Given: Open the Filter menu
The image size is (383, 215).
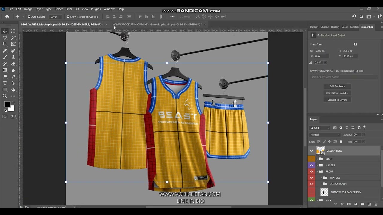Looking at the screenshot, I should pos(69,9).
